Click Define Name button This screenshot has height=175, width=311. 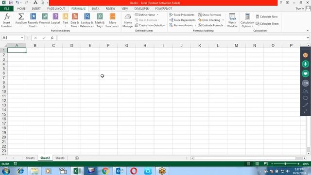pos(145,15)
